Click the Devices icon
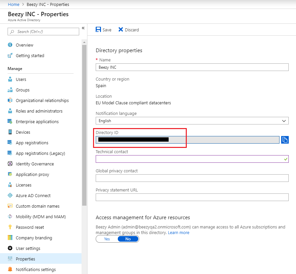Viewport: 296px width, 274px height. (x=10, y=132)
